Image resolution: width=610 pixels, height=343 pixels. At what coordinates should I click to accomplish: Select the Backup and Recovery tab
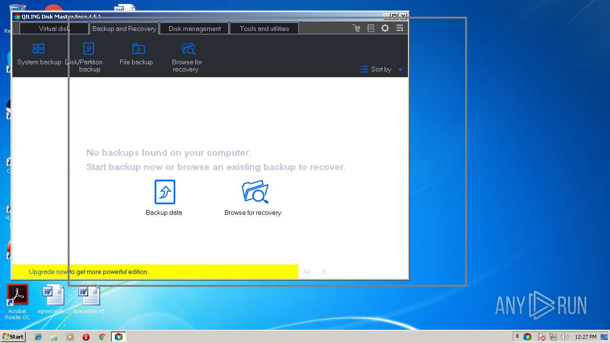click(x=124, y=29)
